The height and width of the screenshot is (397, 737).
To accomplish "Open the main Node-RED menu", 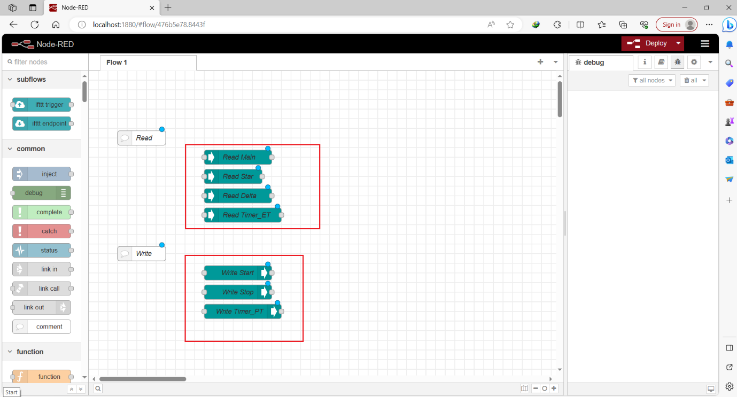I will pos(704,43).
